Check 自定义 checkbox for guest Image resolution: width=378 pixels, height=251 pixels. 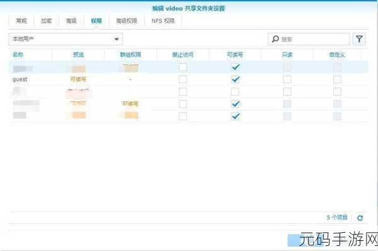[337, 79]
